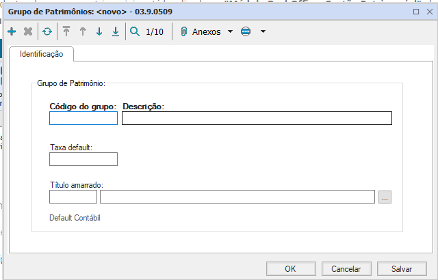Go to first record arrow icon
This screenshot has height=280, width=438.
[66, 31]
